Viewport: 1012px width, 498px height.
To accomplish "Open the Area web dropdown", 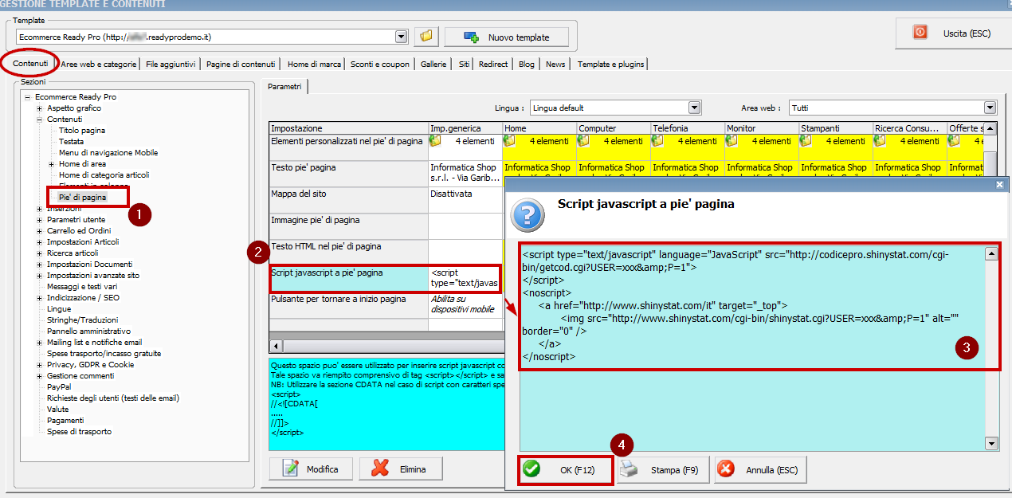I will click(990, 108).
